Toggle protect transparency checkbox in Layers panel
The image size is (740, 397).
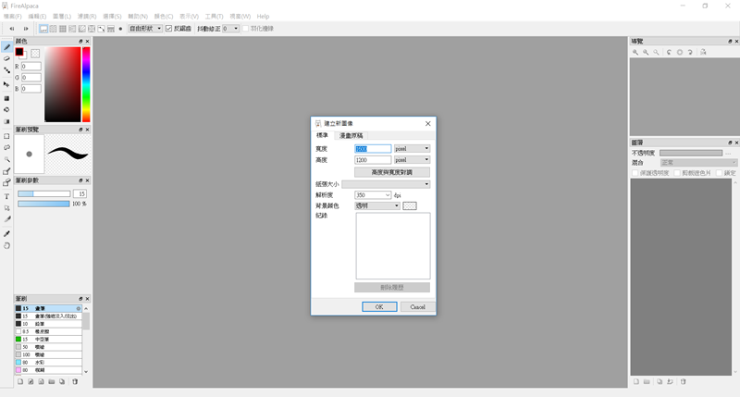635,173
